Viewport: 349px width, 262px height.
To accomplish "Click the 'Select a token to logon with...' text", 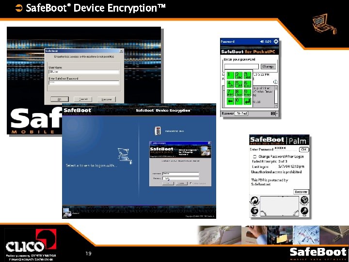I will coord(91,165).
